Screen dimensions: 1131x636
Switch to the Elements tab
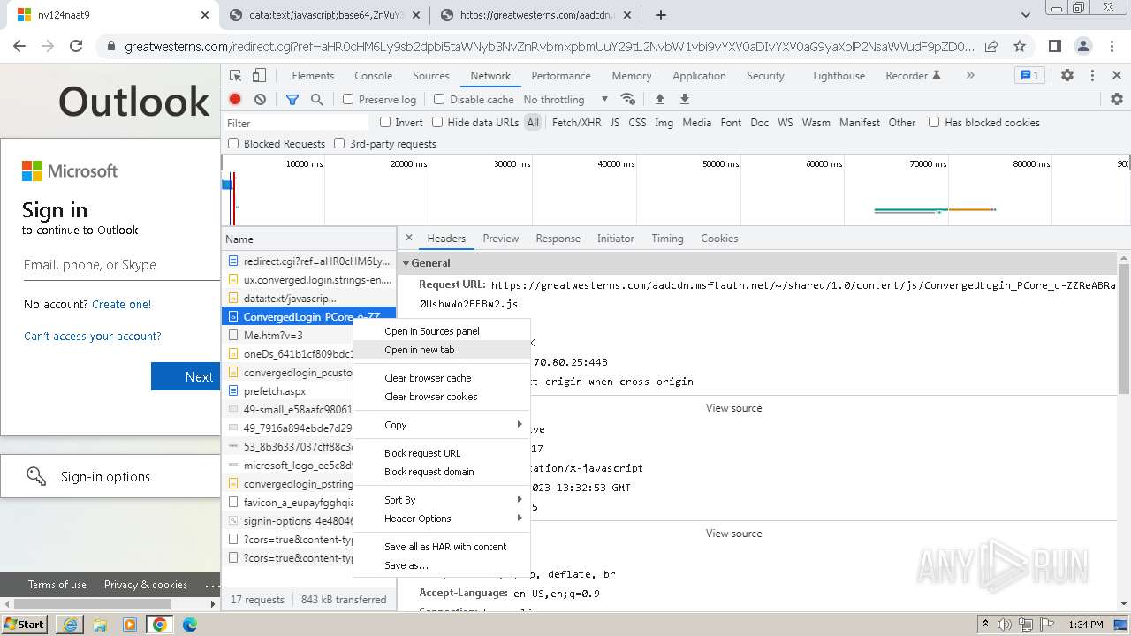(313, 76)
